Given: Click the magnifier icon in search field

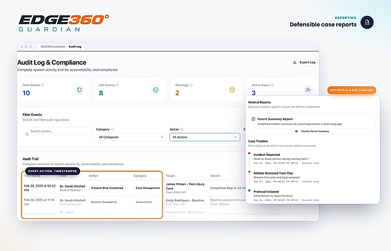Looking at the screenshot, I should click(x=27, y=134).
